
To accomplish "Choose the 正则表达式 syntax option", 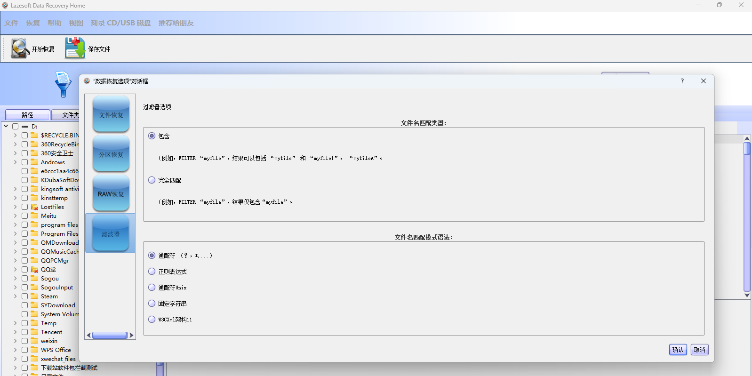I will pyautogui.click(x=152, y=272).
